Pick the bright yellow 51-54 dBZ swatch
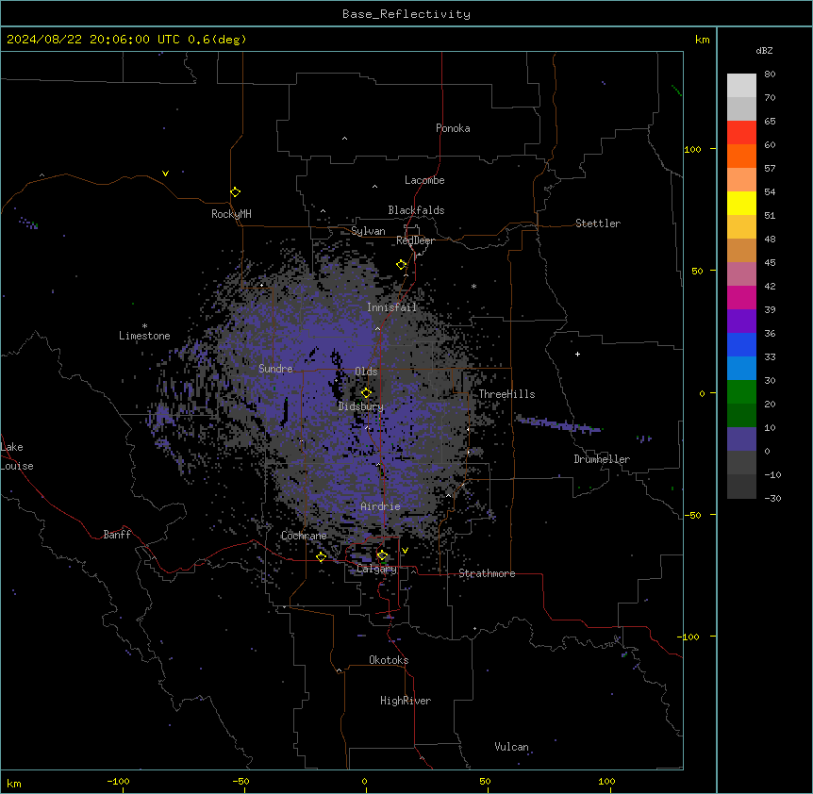The image size is (813, 794). 741,203
